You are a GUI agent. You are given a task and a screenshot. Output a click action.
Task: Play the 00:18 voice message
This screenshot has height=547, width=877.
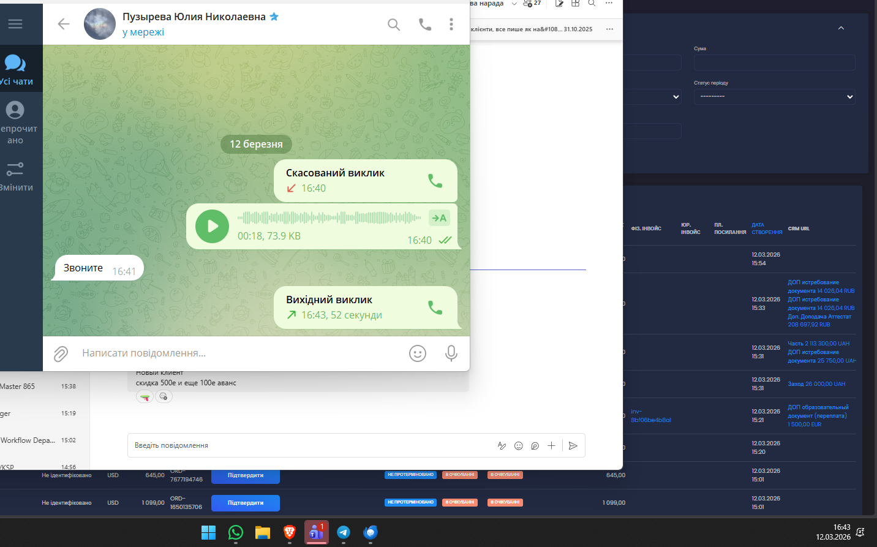[212, 226]
